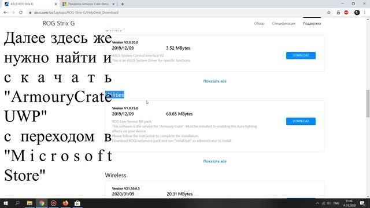
Task: Download ASUS System Control Interface V2
Action: coord(301,55)
